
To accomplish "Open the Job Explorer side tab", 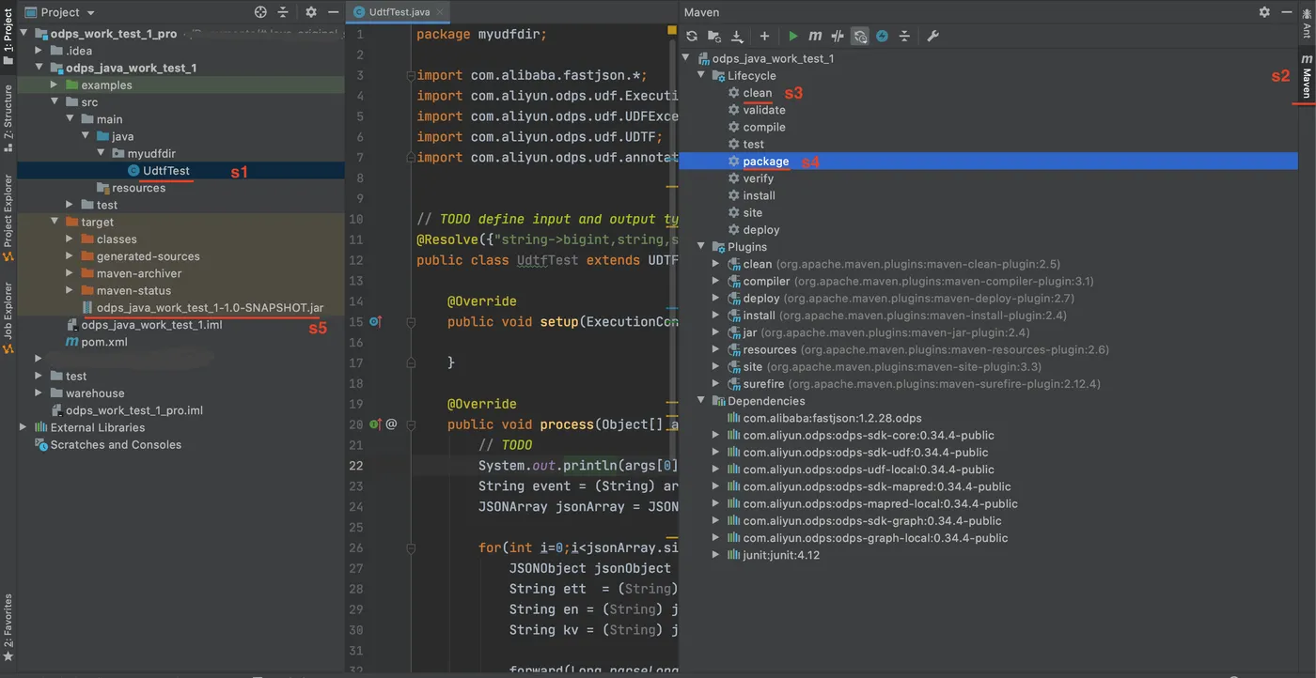I will point(8,317).
